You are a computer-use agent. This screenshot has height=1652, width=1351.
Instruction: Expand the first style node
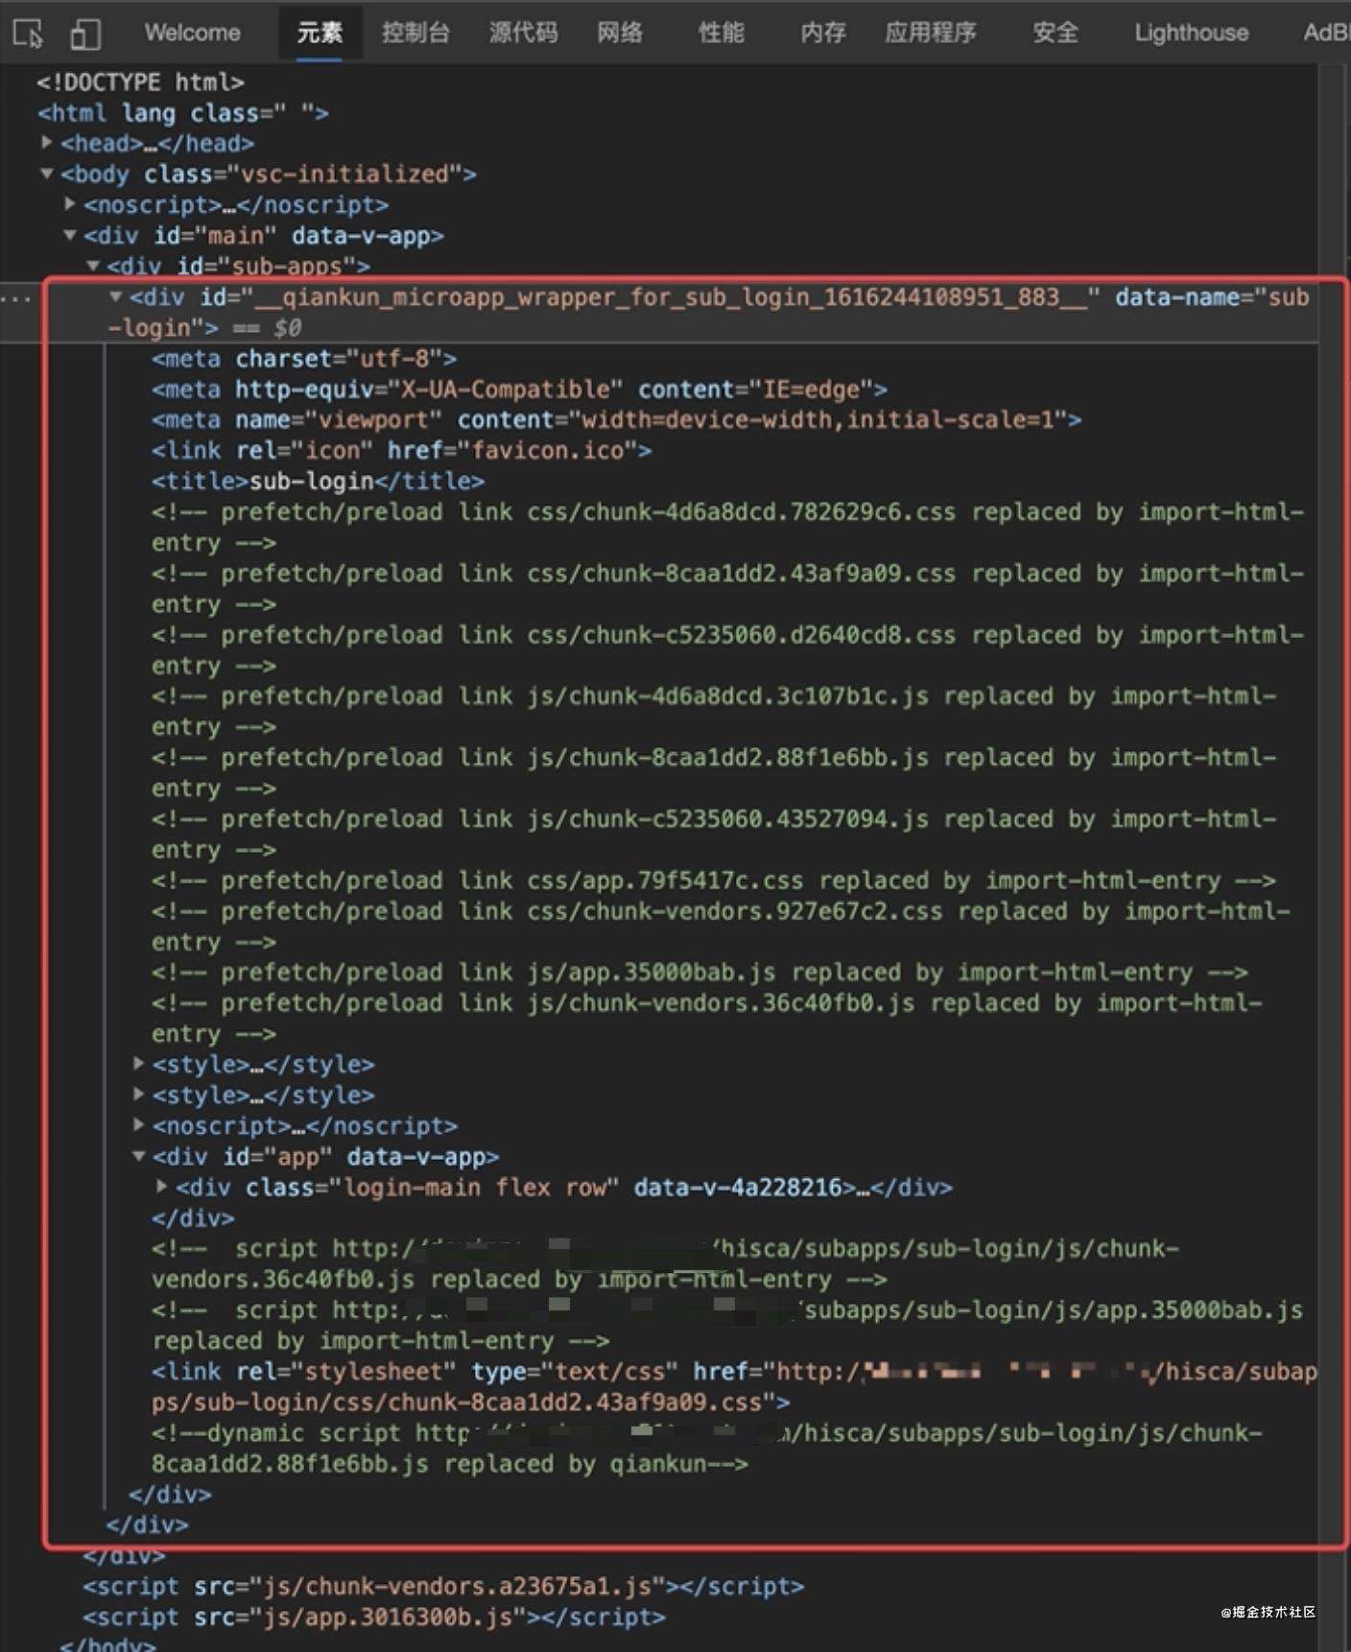click(139, 1063)
